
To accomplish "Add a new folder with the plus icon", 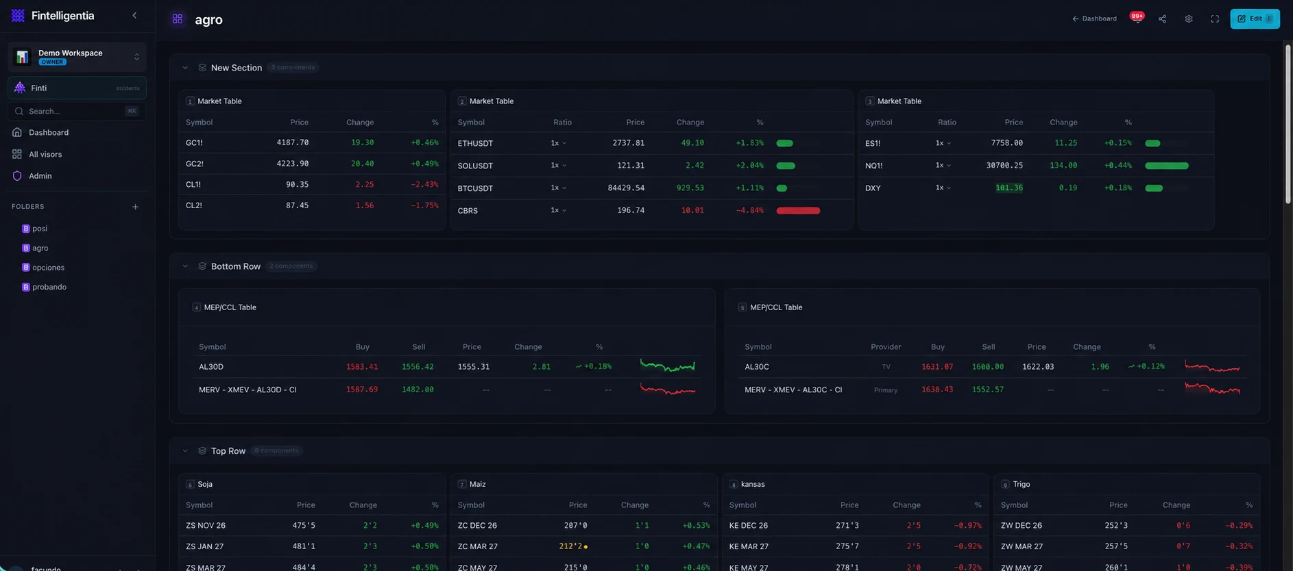I will [135, 207].
